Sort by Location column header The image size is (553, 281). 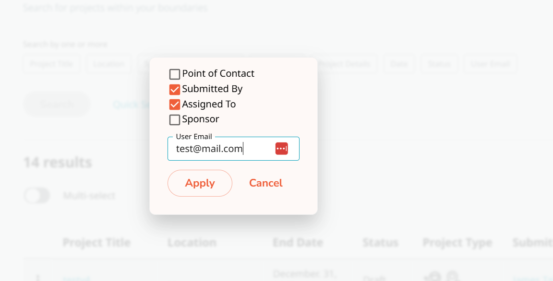point(192,243)
